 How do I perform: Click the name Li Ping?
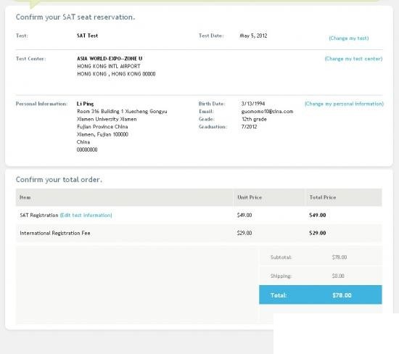coord(86,104)
